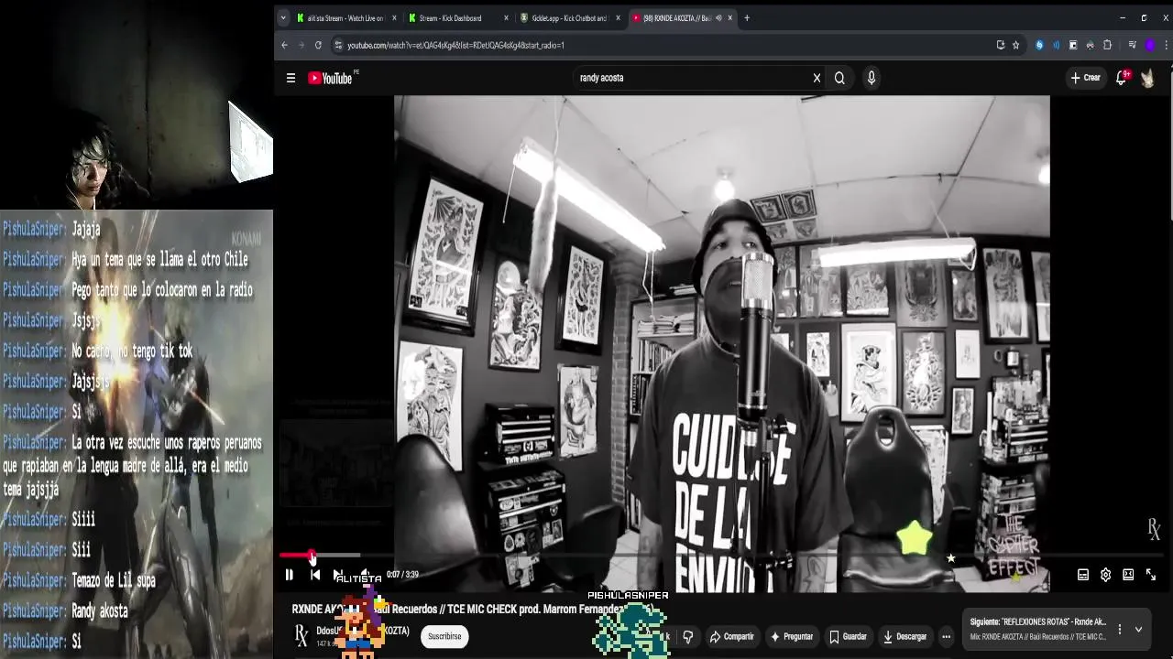Image resolution: width=1173 pixels, height=659 pixels.
Task: Click chat message 'Pego tanto que lo colocaron en la radio'
Action: pos(162,290)
